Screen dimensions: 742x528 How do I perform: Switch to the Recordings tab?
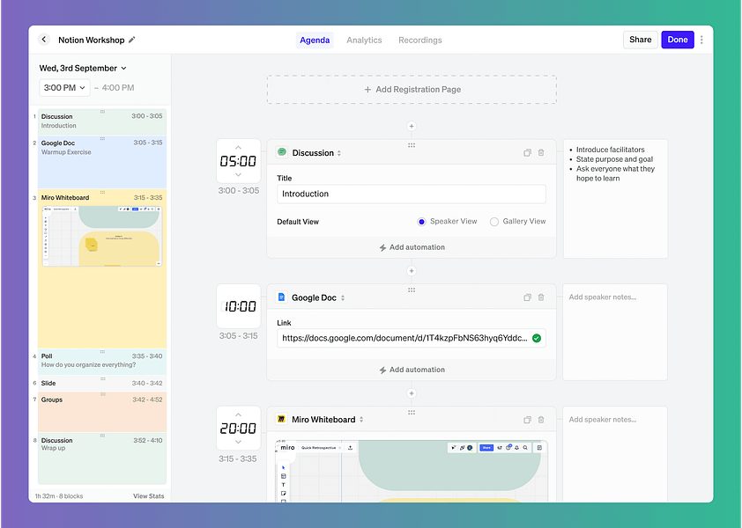(419, 40)
